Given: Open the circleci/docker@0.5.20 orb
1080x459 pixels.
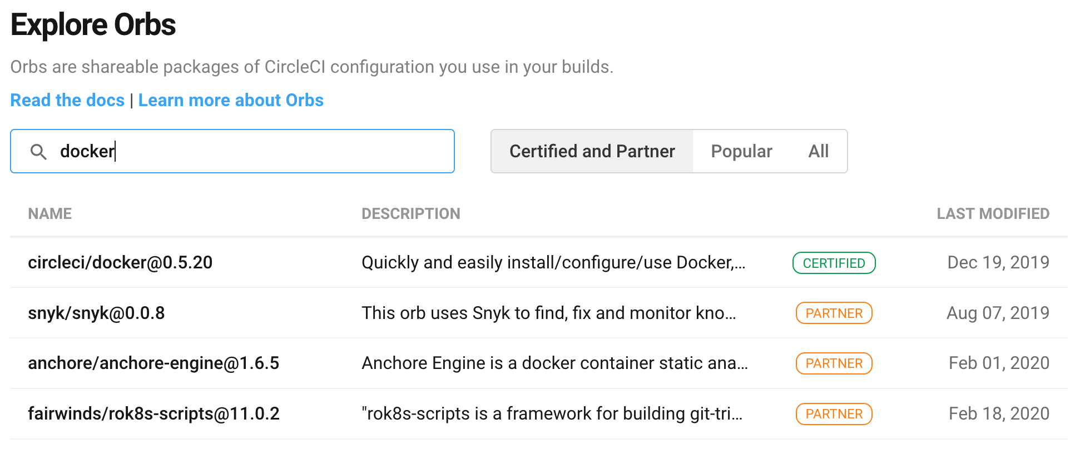Looking at the screenshot, I should tap(120, 262).
